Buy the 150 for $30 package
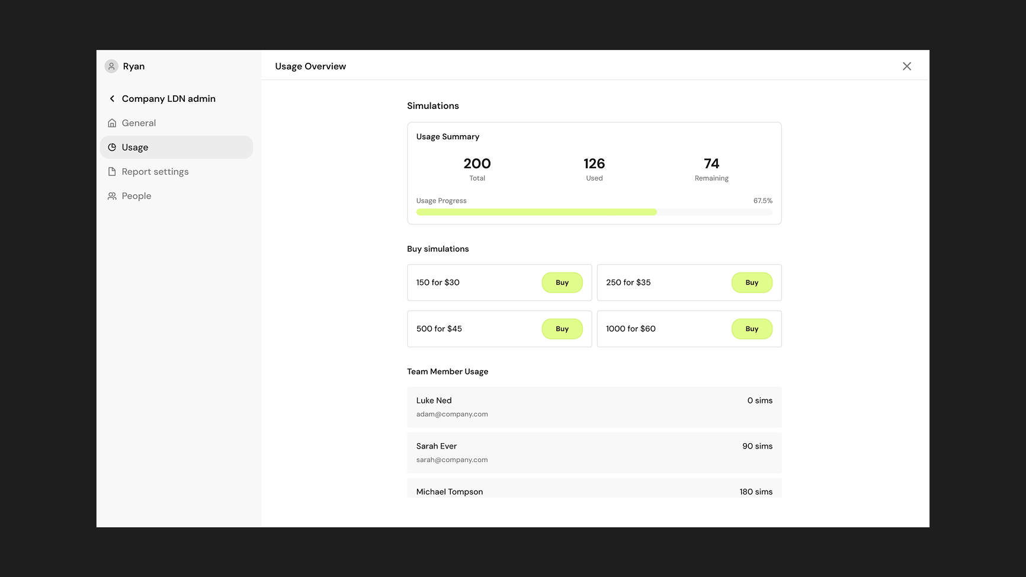Image resolution: width=1026 pixels, height=577 pixels. click(x=562, y=283)
